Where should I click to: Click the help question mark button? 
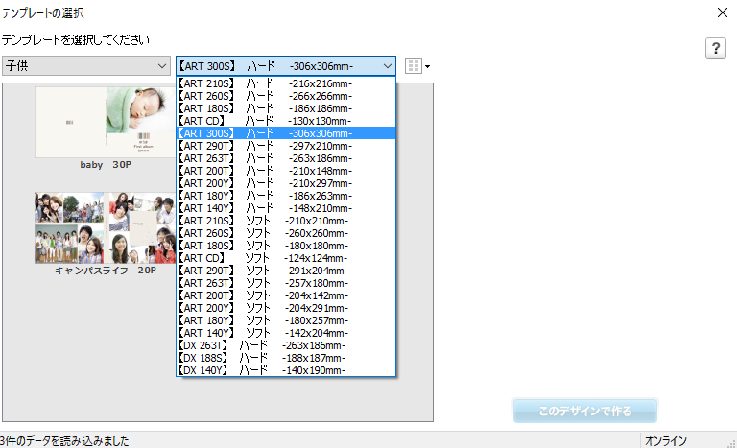point(715,48)
